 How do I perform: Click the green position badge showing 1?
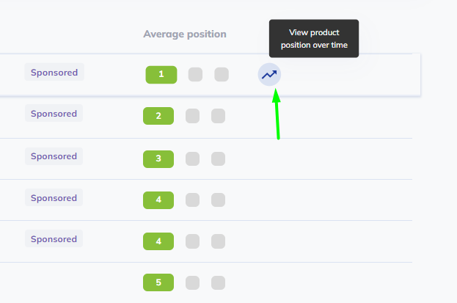(x=161, y=74)
